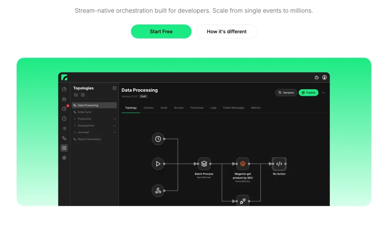The height and width of the screenshot is (242, 388).
Task: Switch to the Topology tab
Action: 131,108
